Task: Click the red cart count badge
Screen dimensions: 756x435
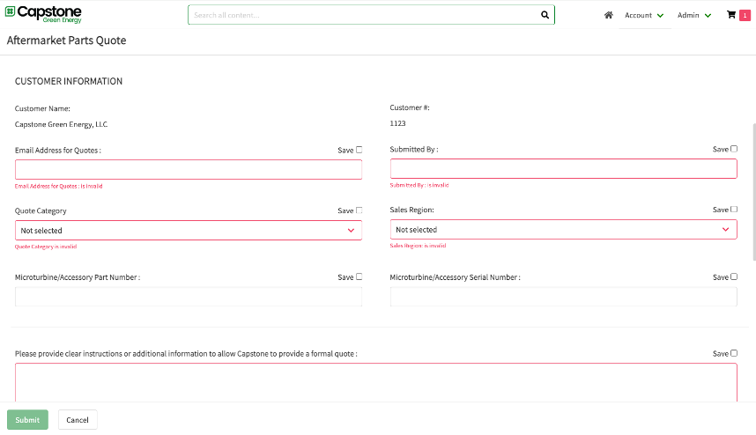Action: (x=745, y=16)
